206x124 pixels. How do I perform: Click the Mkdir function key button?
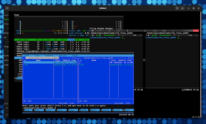pyautogui.click(x=94, y=110)
